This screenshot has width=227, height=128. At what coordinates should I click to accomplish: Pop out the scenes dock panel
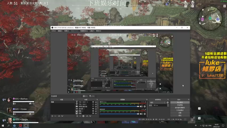73,100
